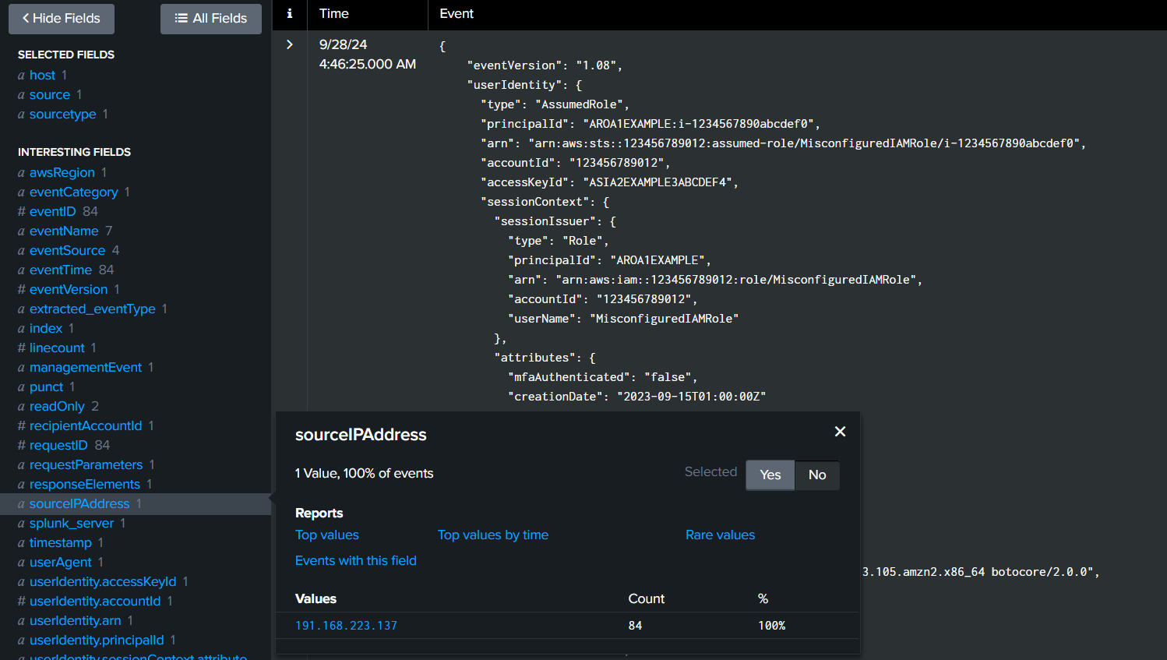Open the eventCategory field
The height and width of the screenshot is (660, 1167).
pyautogui.click(x=74, y=192)
